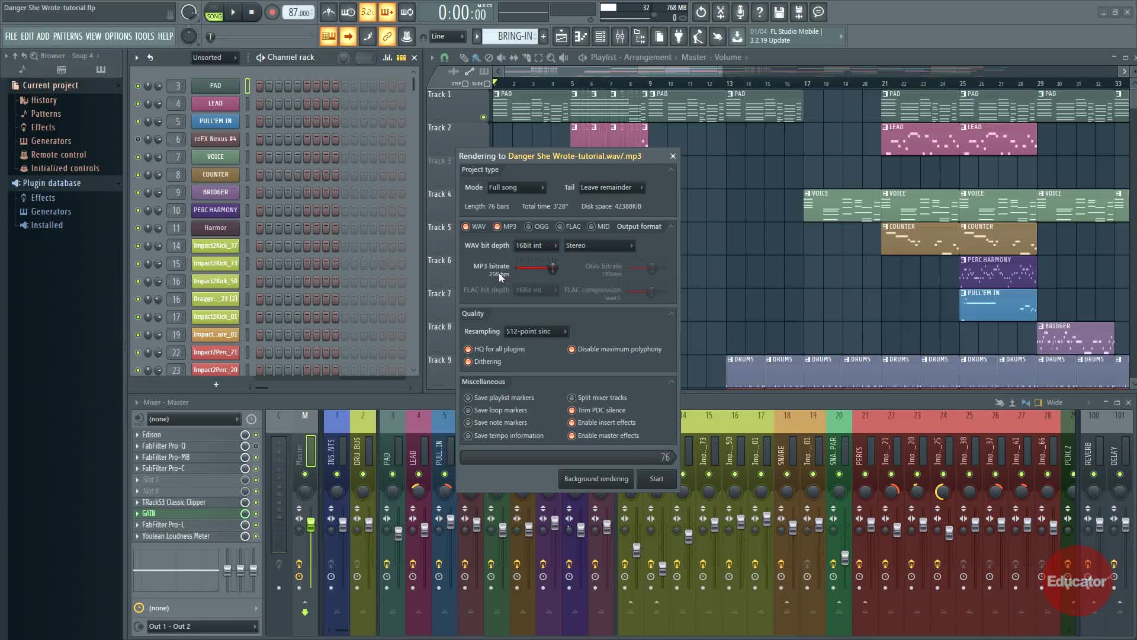Select MP3 output format option
Screen dimensions: 1137x640
point(497,227)
